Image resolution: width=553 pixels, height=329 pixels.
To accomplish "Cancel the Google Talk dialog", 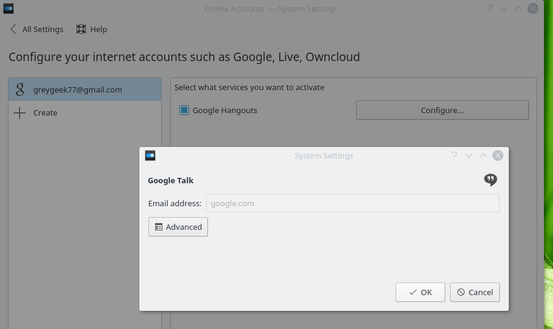I will pyautogui.click(x=475, y=292).
